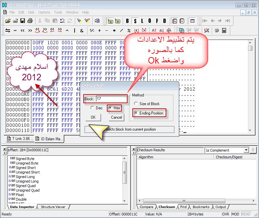Select the L long data type icon
The width and height of the screenshot is (259, 218).
tap(142, 21)
